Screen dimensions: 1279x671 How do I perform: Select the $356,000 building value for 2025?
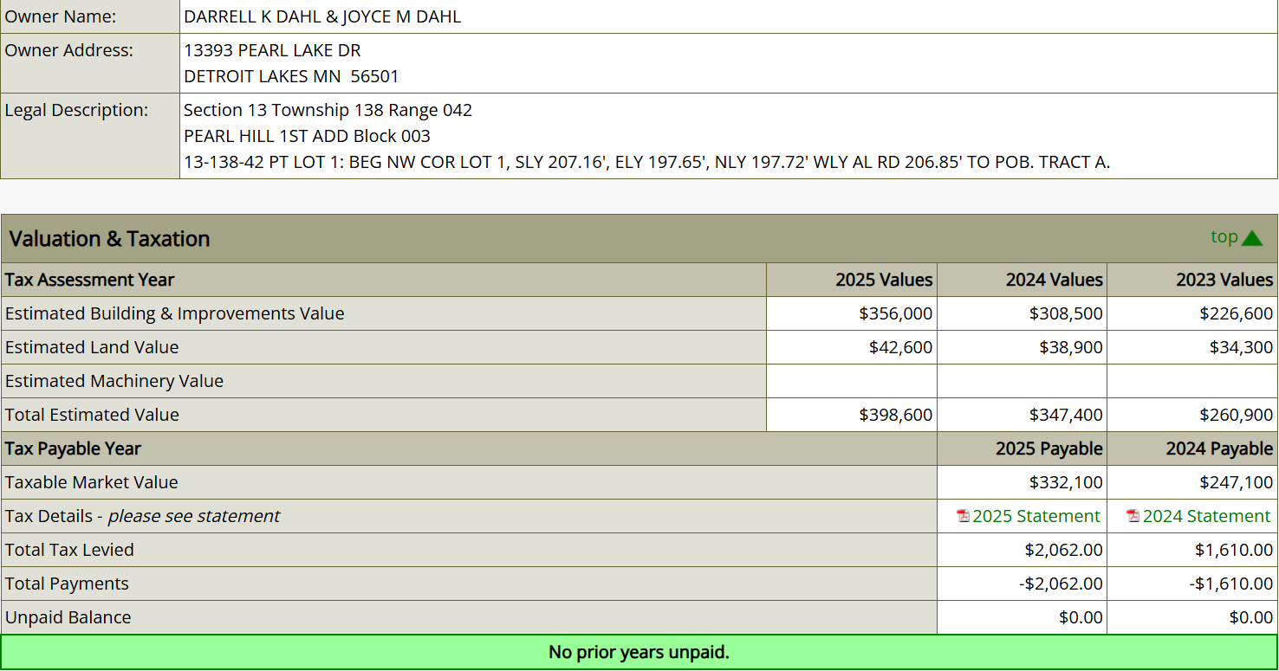click(895, 313)
